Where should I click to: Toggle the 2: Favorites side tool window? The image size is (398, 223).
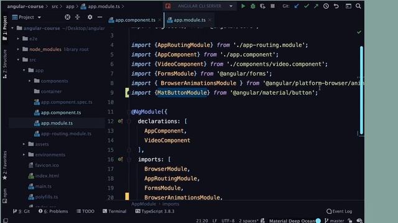(x=5, y=165)
